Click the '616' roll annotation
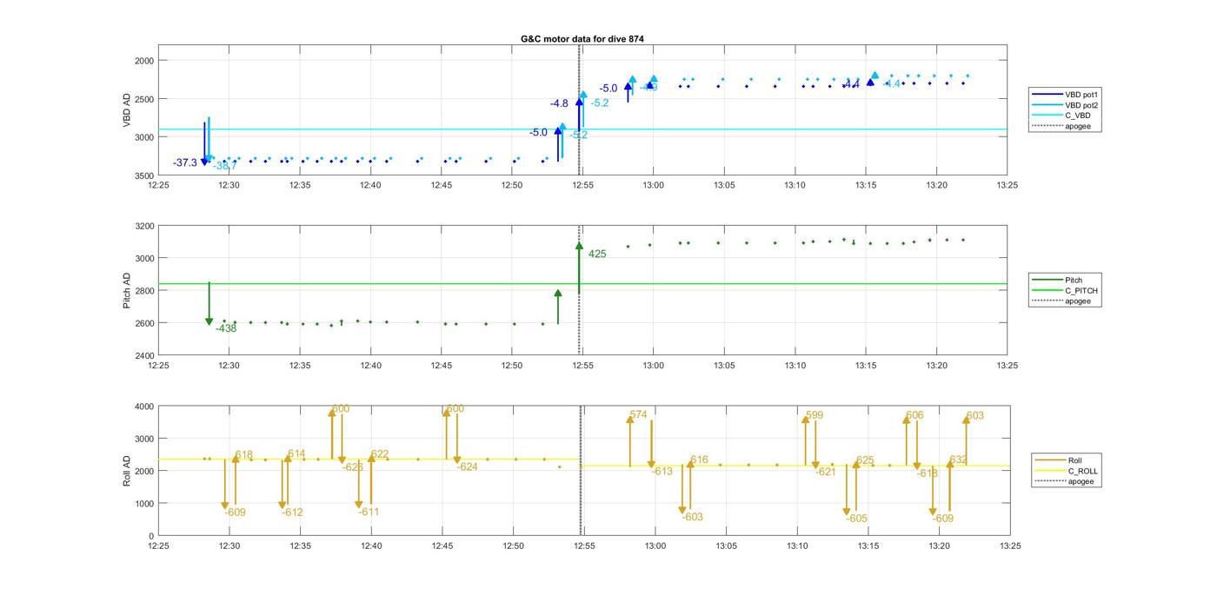The width and height of the screenshot is (1217, 602). (700, 460)
